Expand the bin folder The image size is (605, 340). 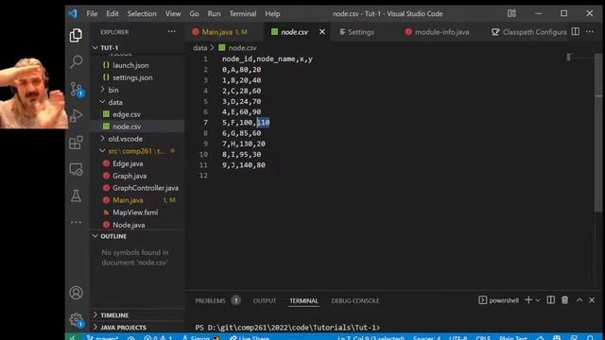137,90
